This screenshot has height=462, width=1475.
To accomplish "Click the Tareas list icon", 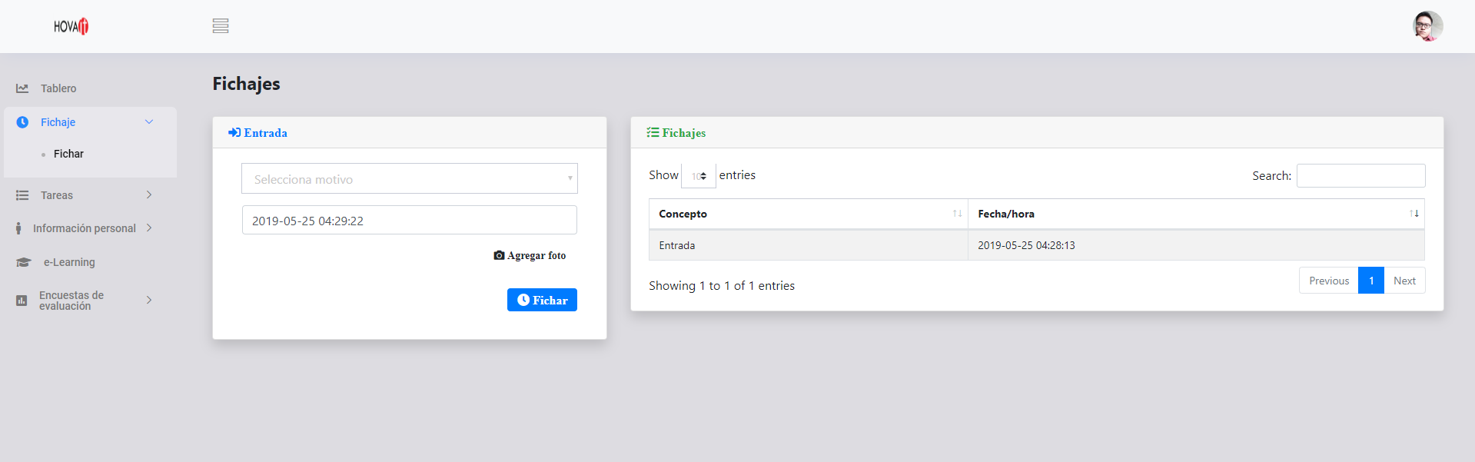I will click(x=22, y=195).
